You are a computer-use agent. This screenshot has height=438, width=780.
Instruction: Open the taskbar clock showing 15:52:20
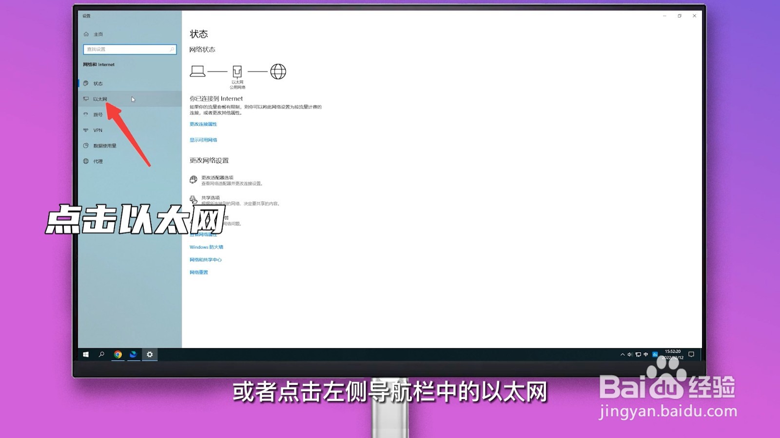coord(673,354)
